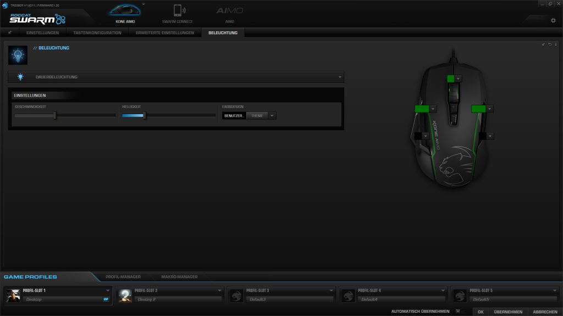Screen dimensions: 563x316
Task: Click the Geschwindigkeit speed slider handle
Action: tap(55, 115)
